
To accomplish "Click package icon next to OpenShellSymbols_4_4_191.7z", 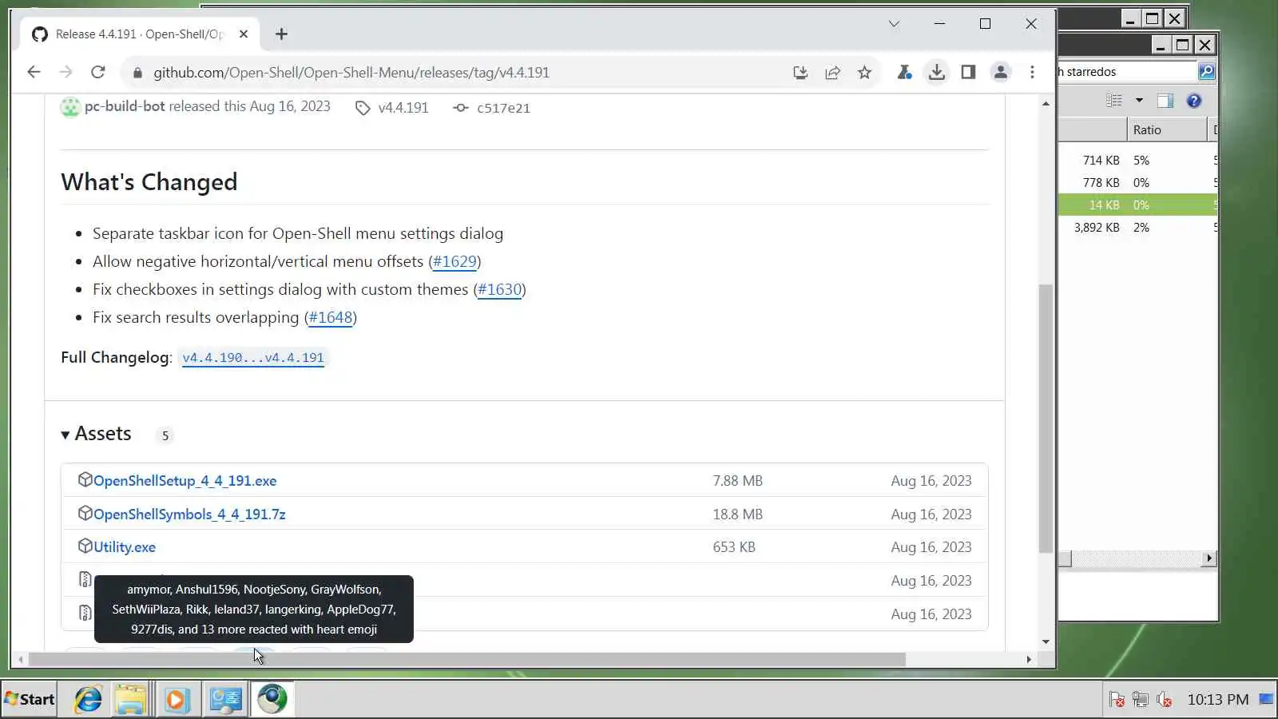I will coord(85,513).
